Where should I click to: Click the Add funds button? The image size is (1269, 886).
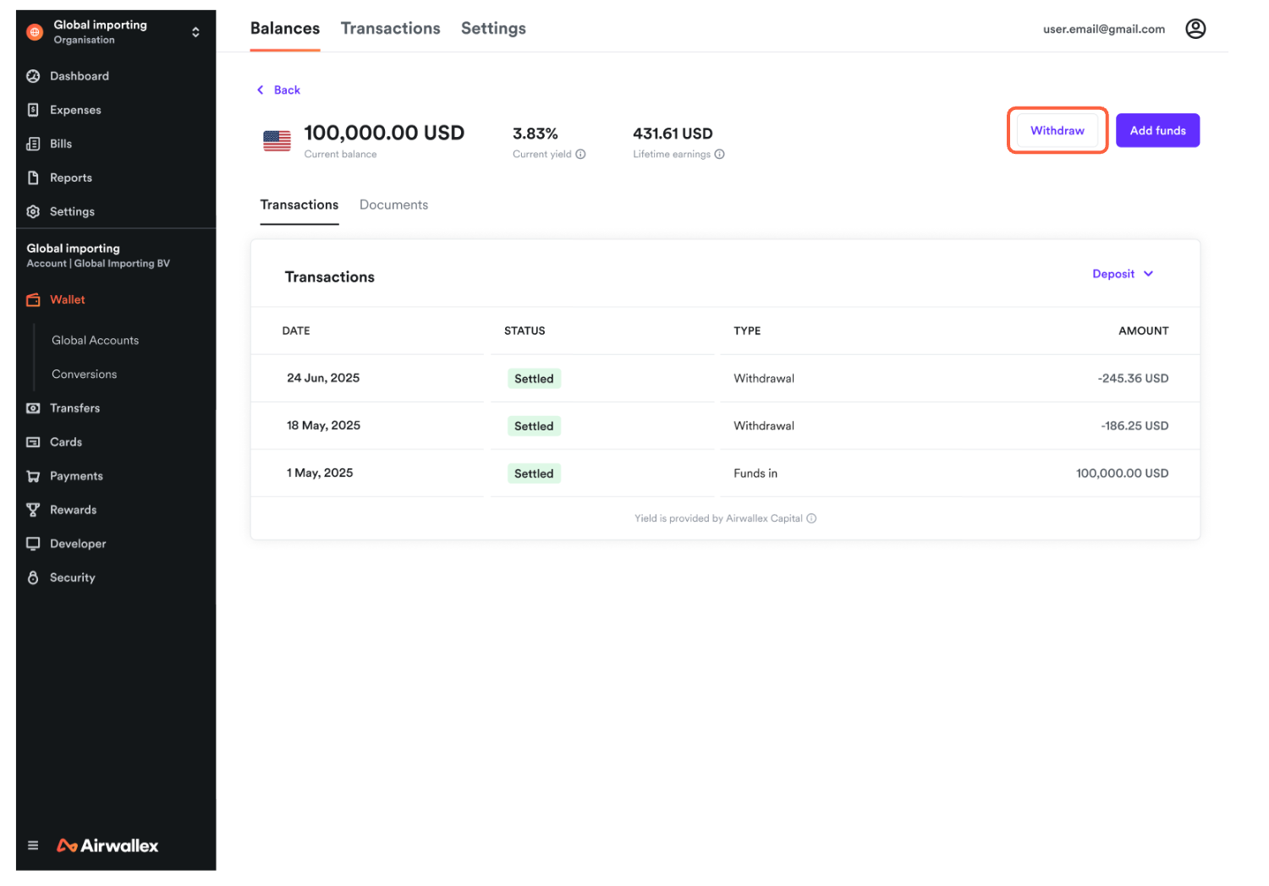1156,130
